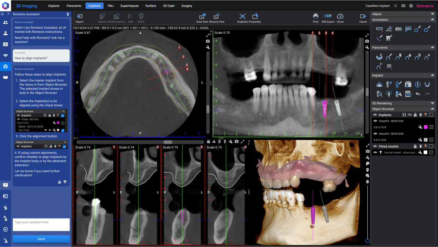
Task: Toggle the Implants group checkbox
Action: coord(431,115)
